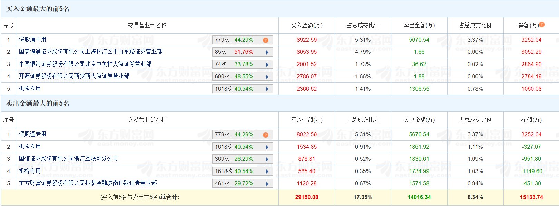Click blue arrow icon in 国信证券 row
559x206 pixels.
tap(267, 159)
